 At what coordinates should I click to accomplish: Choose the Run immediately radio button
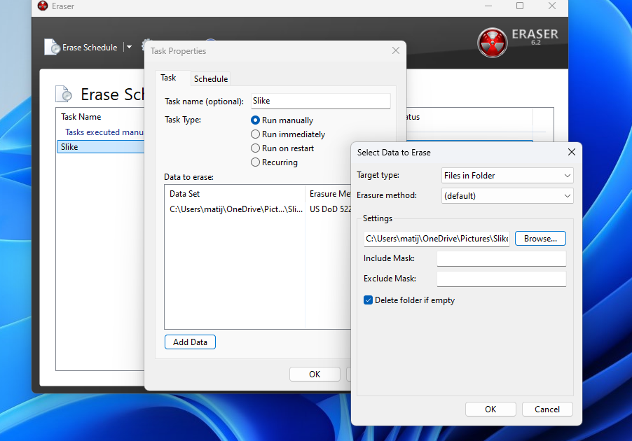pyautogui.click(x=256, y=134)
